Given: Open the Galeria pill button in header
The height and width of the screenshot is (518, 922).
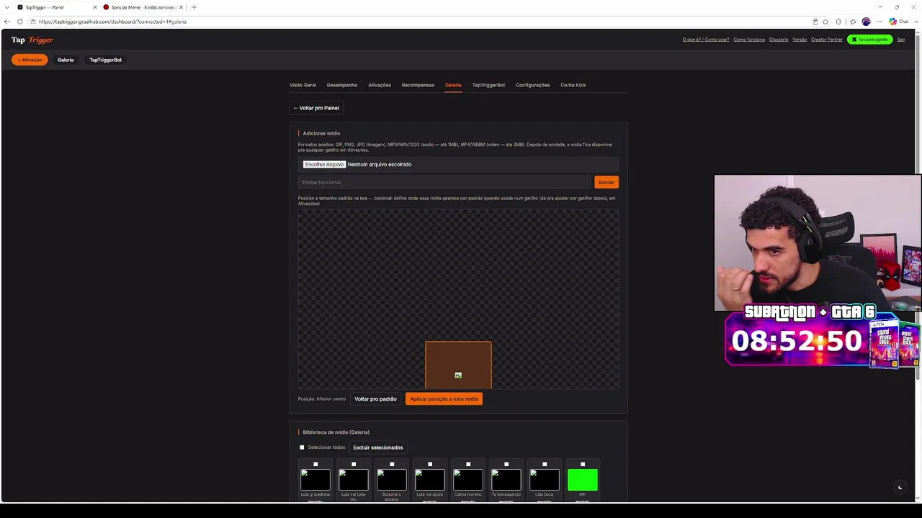Looking at the screenshot, I should click(x=66, y=60).
